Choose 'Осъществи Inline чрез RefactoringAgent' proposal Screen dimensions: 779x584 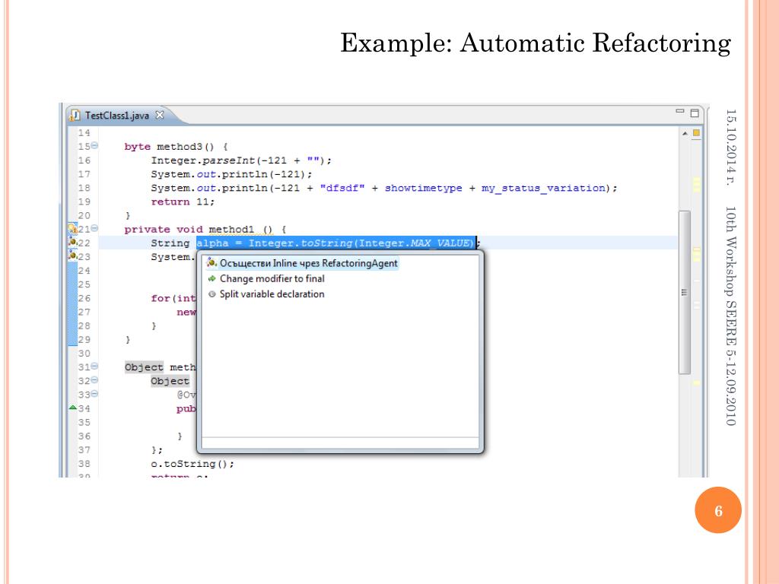click(302, 263)
